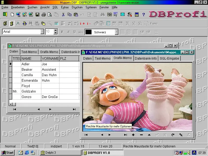Toggle centered text alignment

click(x=129, y=32)
